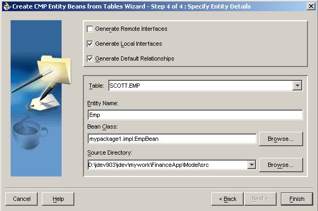Uncheck Generate Default Relationships
This screenshot has height=211, width=318.
(90, 58)
